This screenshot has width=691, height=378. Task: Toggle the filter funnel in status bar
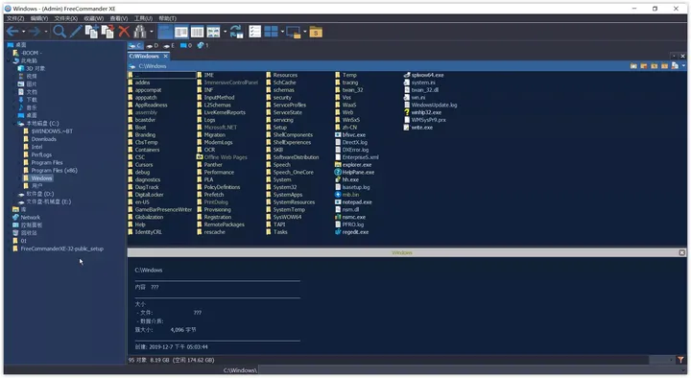point(680,360)
